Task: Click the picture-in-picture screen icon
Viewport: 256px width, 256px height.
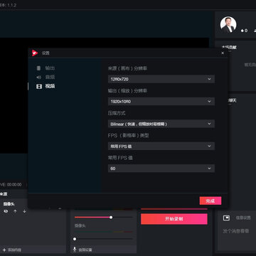Action: 226,218
